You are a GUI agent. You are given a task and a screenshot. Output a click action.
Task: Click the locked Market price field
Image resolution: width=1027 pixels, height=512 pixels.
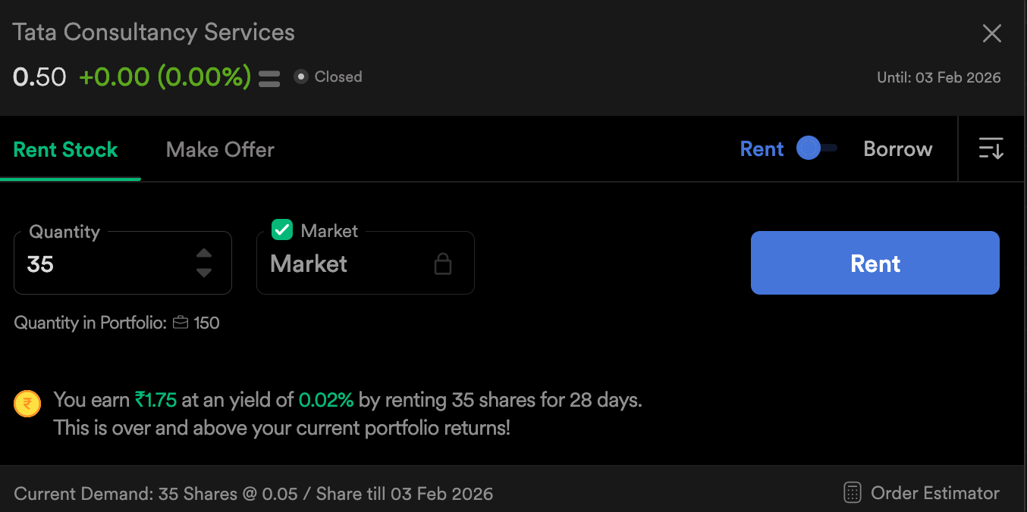(x=349, y=264)
